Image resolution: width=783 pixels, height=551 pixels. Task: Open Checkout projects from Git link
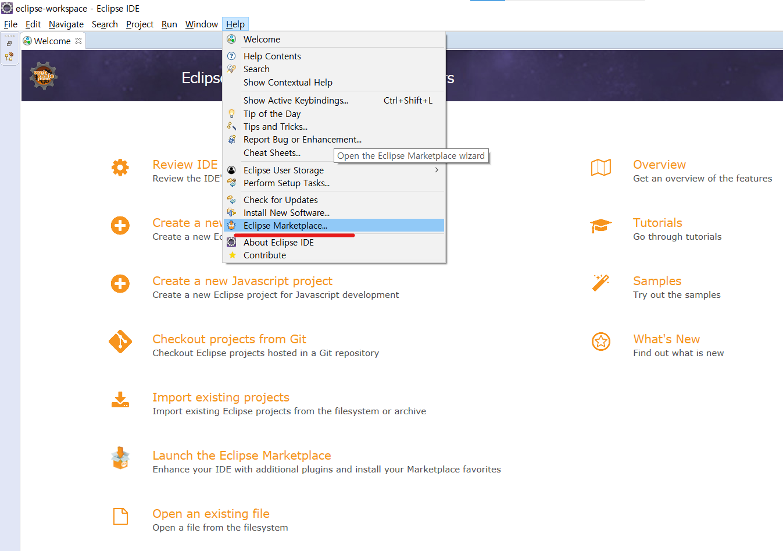229,339
